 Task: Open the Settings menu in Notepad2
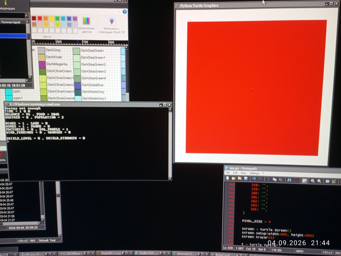coord(254,173)
